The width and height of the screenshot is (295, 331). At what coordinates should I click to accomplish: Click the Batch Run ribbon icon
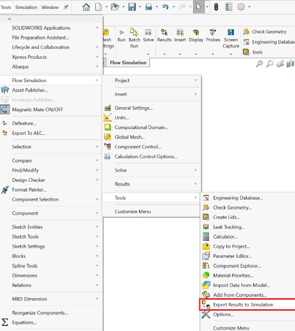[134, 32]
